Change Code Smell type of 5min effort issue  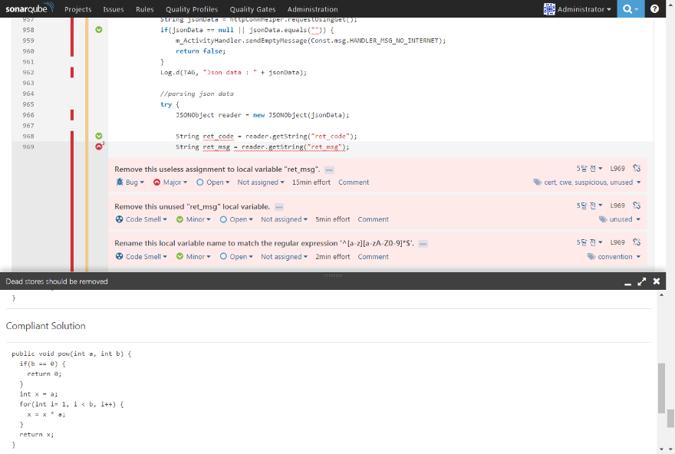click(147, 219)
